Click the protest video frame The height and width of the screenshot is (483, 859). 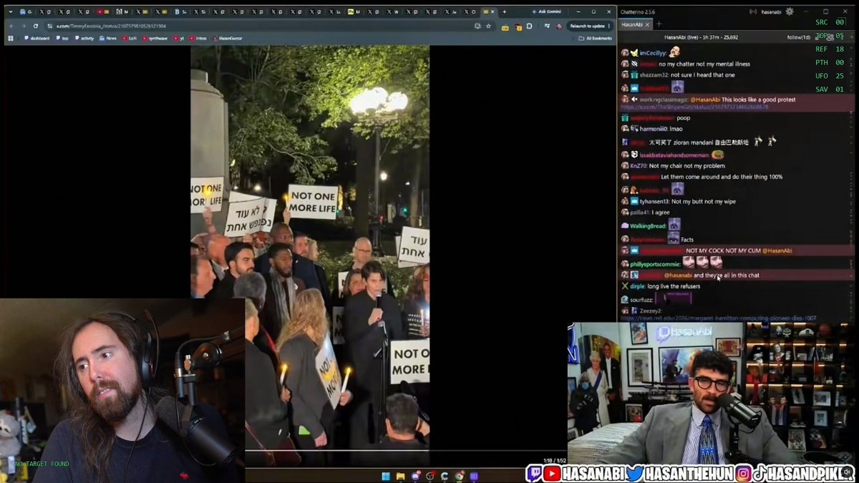point(310,247)
